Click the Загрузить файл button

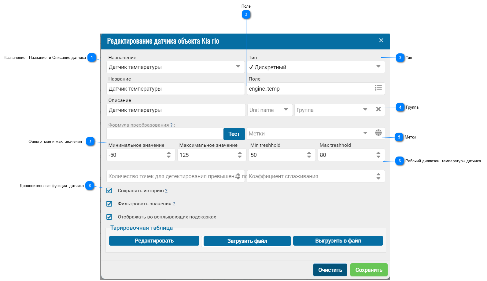pyautogui.click(x=247, y=241)
